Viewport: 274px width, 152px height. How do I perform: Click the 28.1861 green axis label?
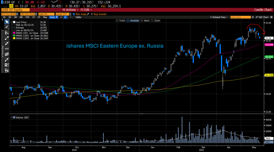tap(269, 57)
